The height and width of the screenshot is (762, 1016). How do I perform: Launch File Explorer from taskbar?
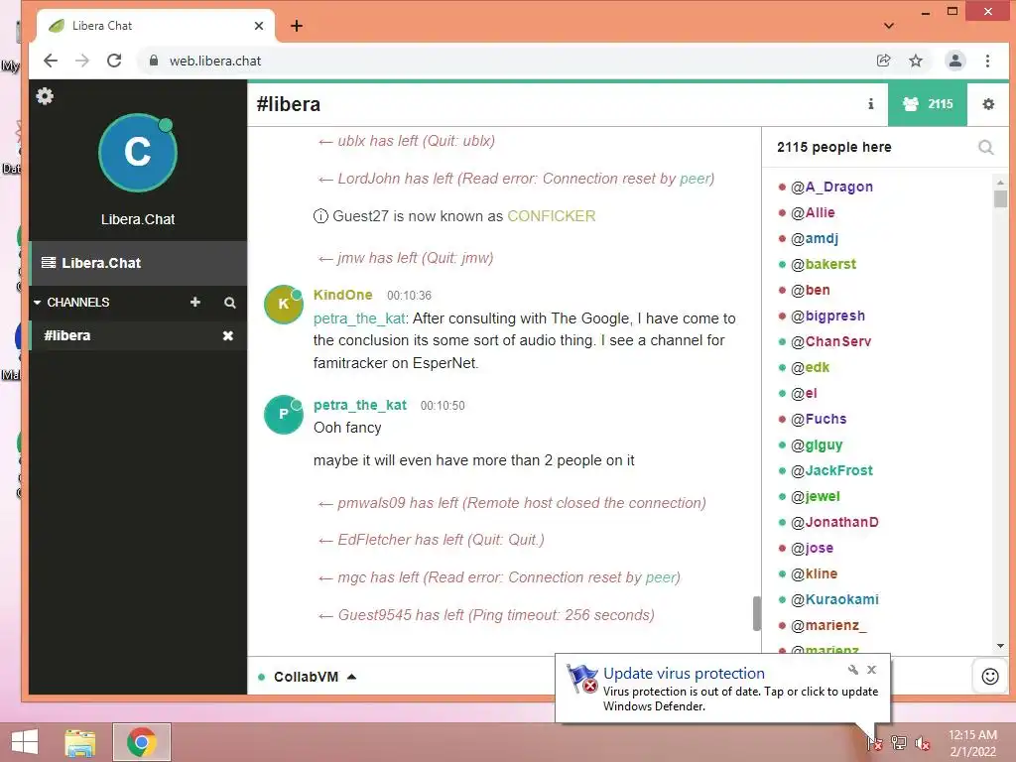pos(80,742)
